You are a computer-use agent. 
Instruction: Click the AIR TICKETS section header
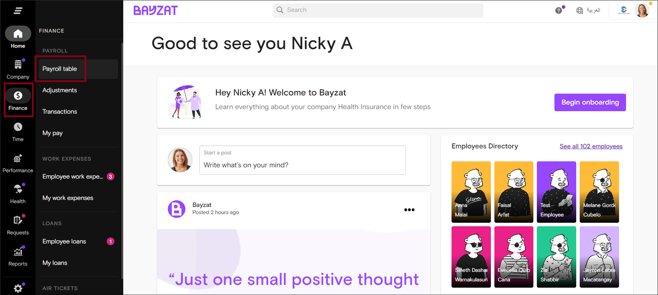[60, 288]
